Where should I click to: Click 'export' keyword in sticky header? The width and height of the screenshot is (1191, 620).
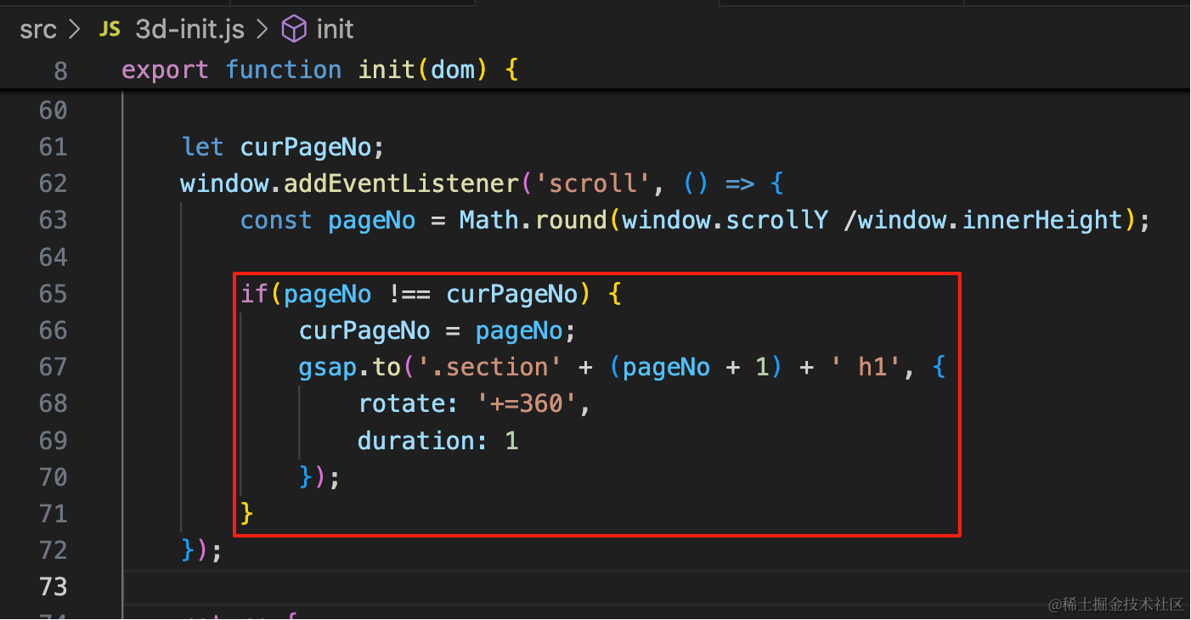(x=165, y=70)
